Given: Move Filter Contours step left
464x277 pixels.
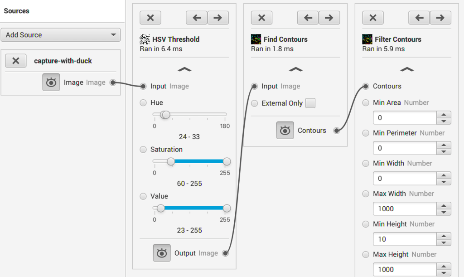Looking at the screenshot, I should click(419, 18).
